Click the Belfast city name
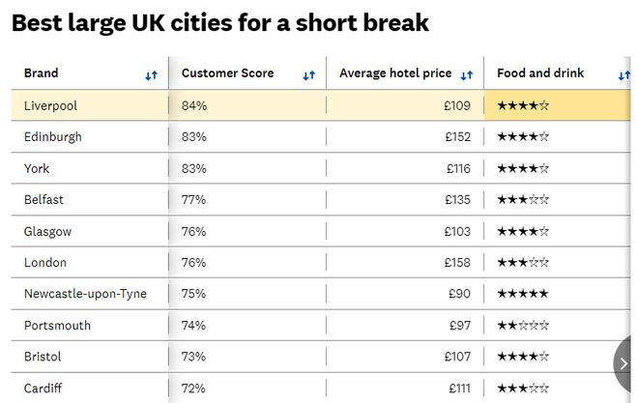638x403 pixels. tap(44, 200)
